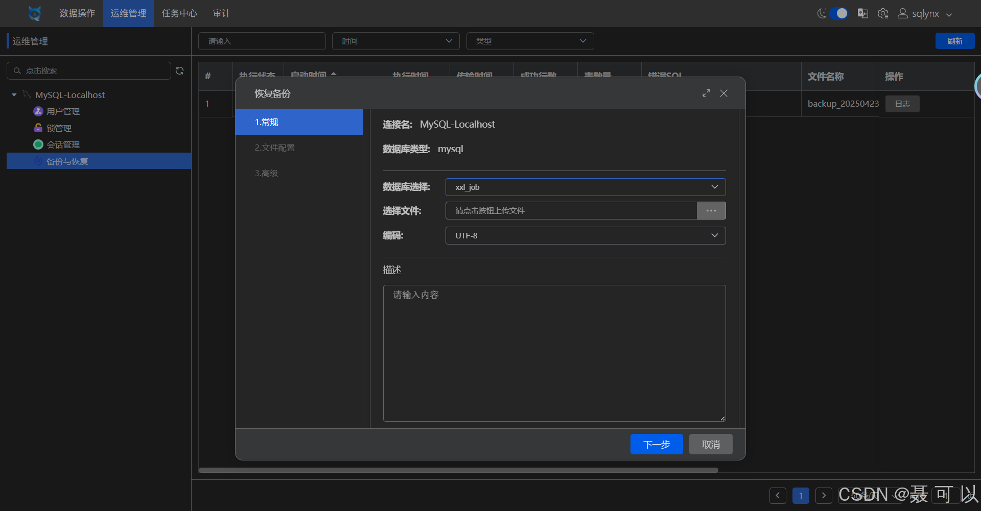Select 用户管理 tree item

pyautogui.click(x=63, y=111)
